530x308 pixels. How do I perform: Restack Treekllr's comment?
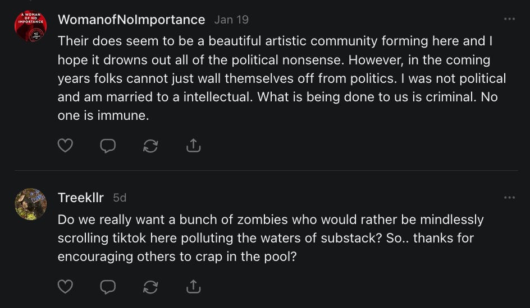tap(150, 287)
